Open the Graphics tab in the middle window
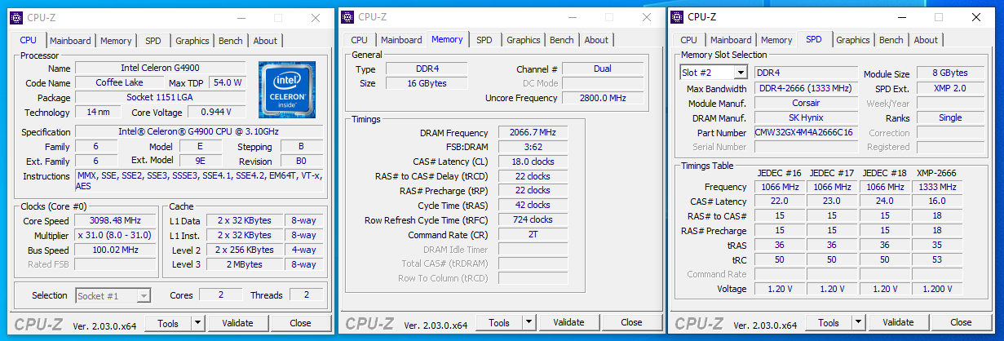Image resolution: width=1004 pixels, height=341 pixels. pyautogui.click(x=524, y=40)
